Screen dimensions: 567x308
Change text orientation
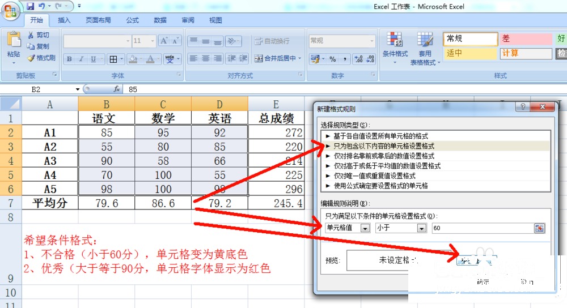(233, 41)
